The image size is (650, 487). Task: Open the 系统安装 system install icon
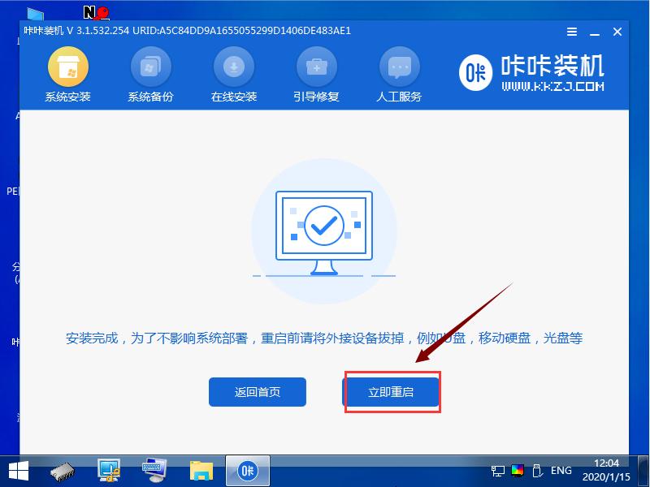68,75
